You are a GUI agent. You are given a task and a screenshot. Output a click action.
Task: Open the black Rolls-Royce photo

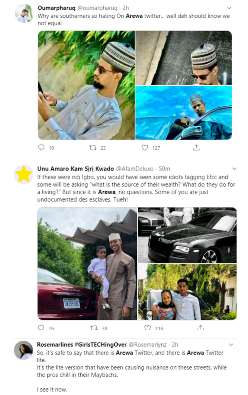tap(187, 235)
